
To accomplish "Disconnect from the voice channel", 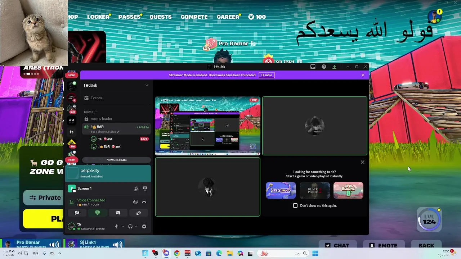I will [144, 202].
